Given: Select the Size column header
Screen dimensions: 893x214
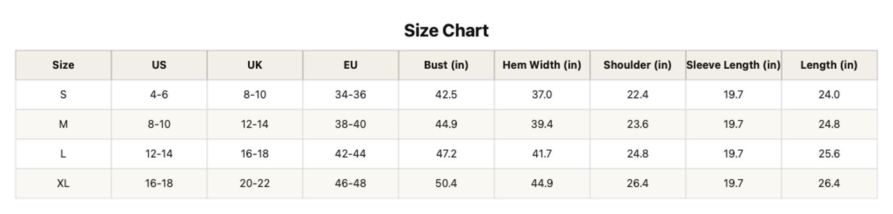Looking at the screenshot, I should pyautogui.click(x=63, y=65).
